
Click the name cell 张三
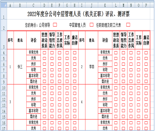click(20, 67)
